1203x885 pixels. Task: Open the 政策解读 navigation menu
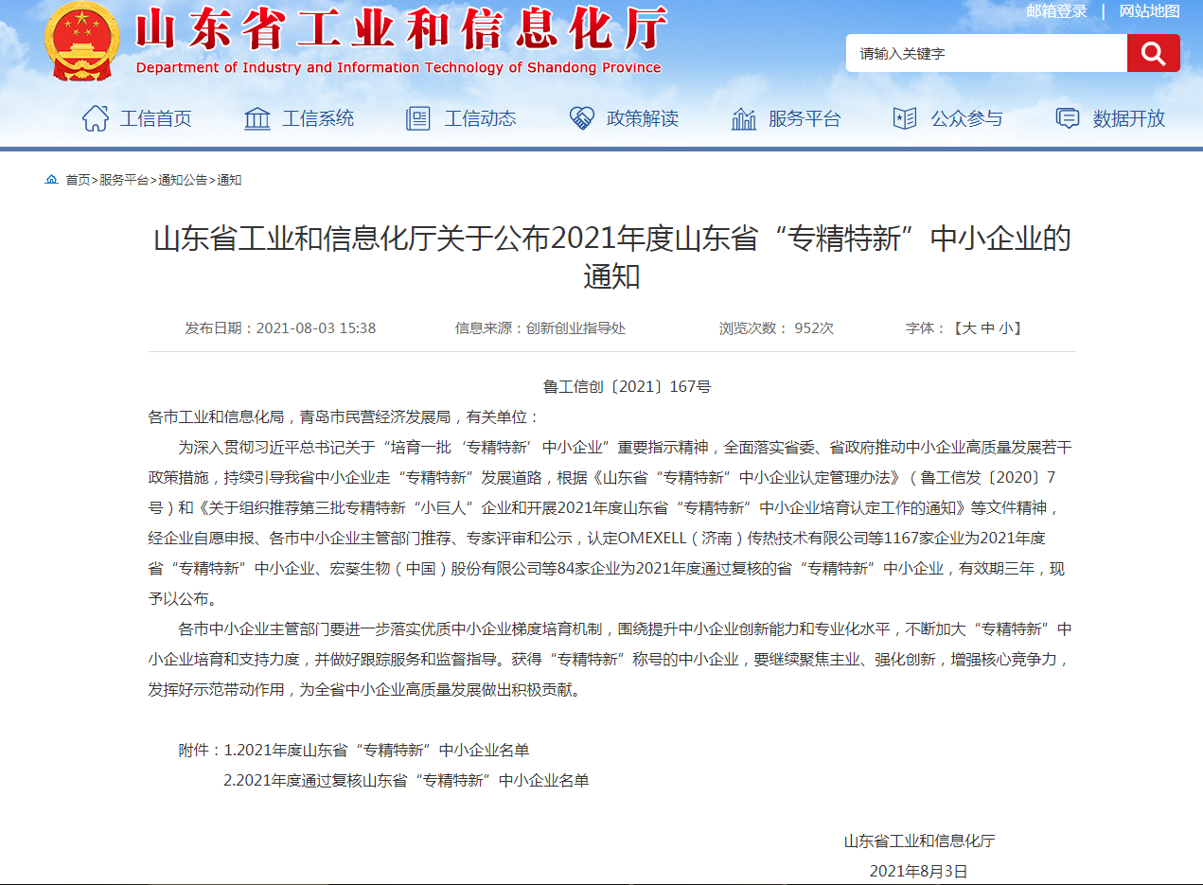(x=643, y=118)
